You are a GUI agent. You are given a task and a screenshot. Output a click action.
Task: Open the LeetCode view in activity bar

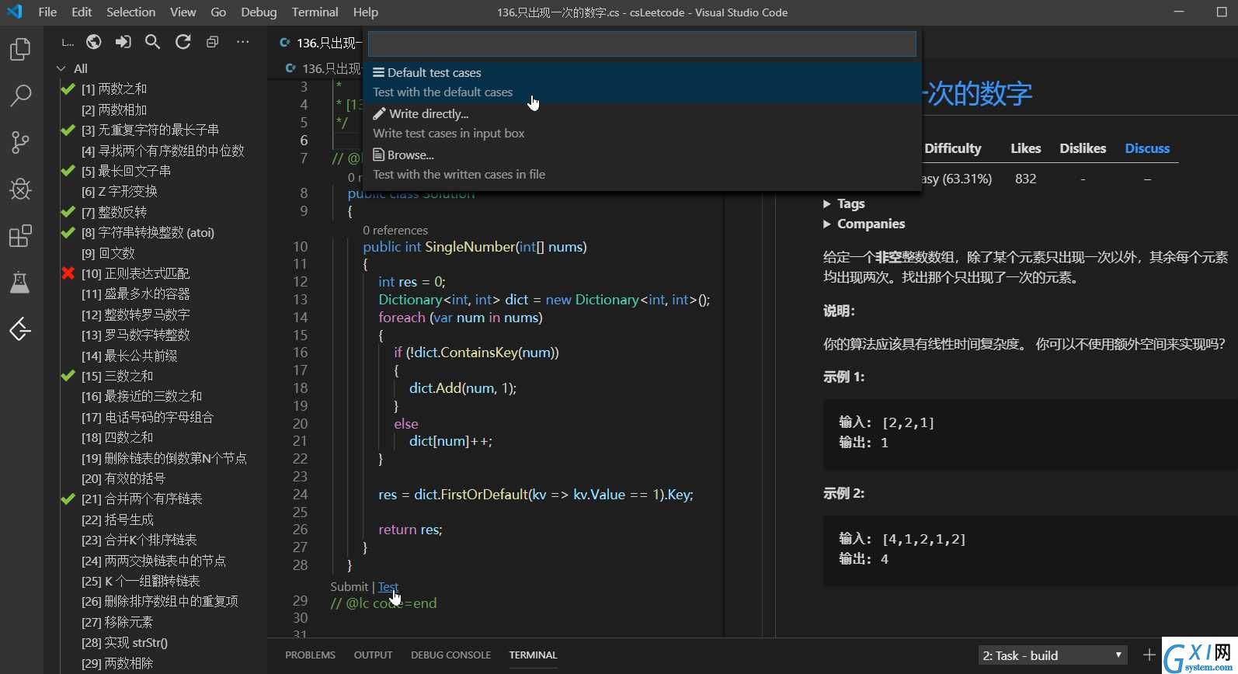pyautogui.click(x=20, y=329)
